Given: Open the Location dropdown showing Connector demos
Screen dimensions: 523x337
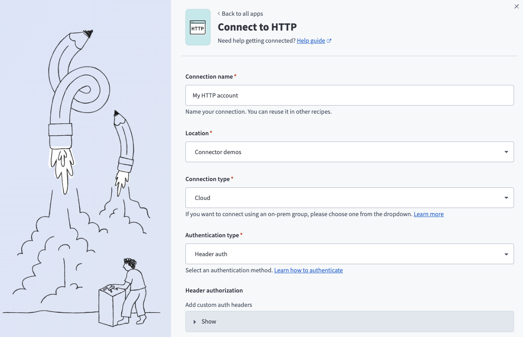Looking at the screenshot, I should click(350, 152).
